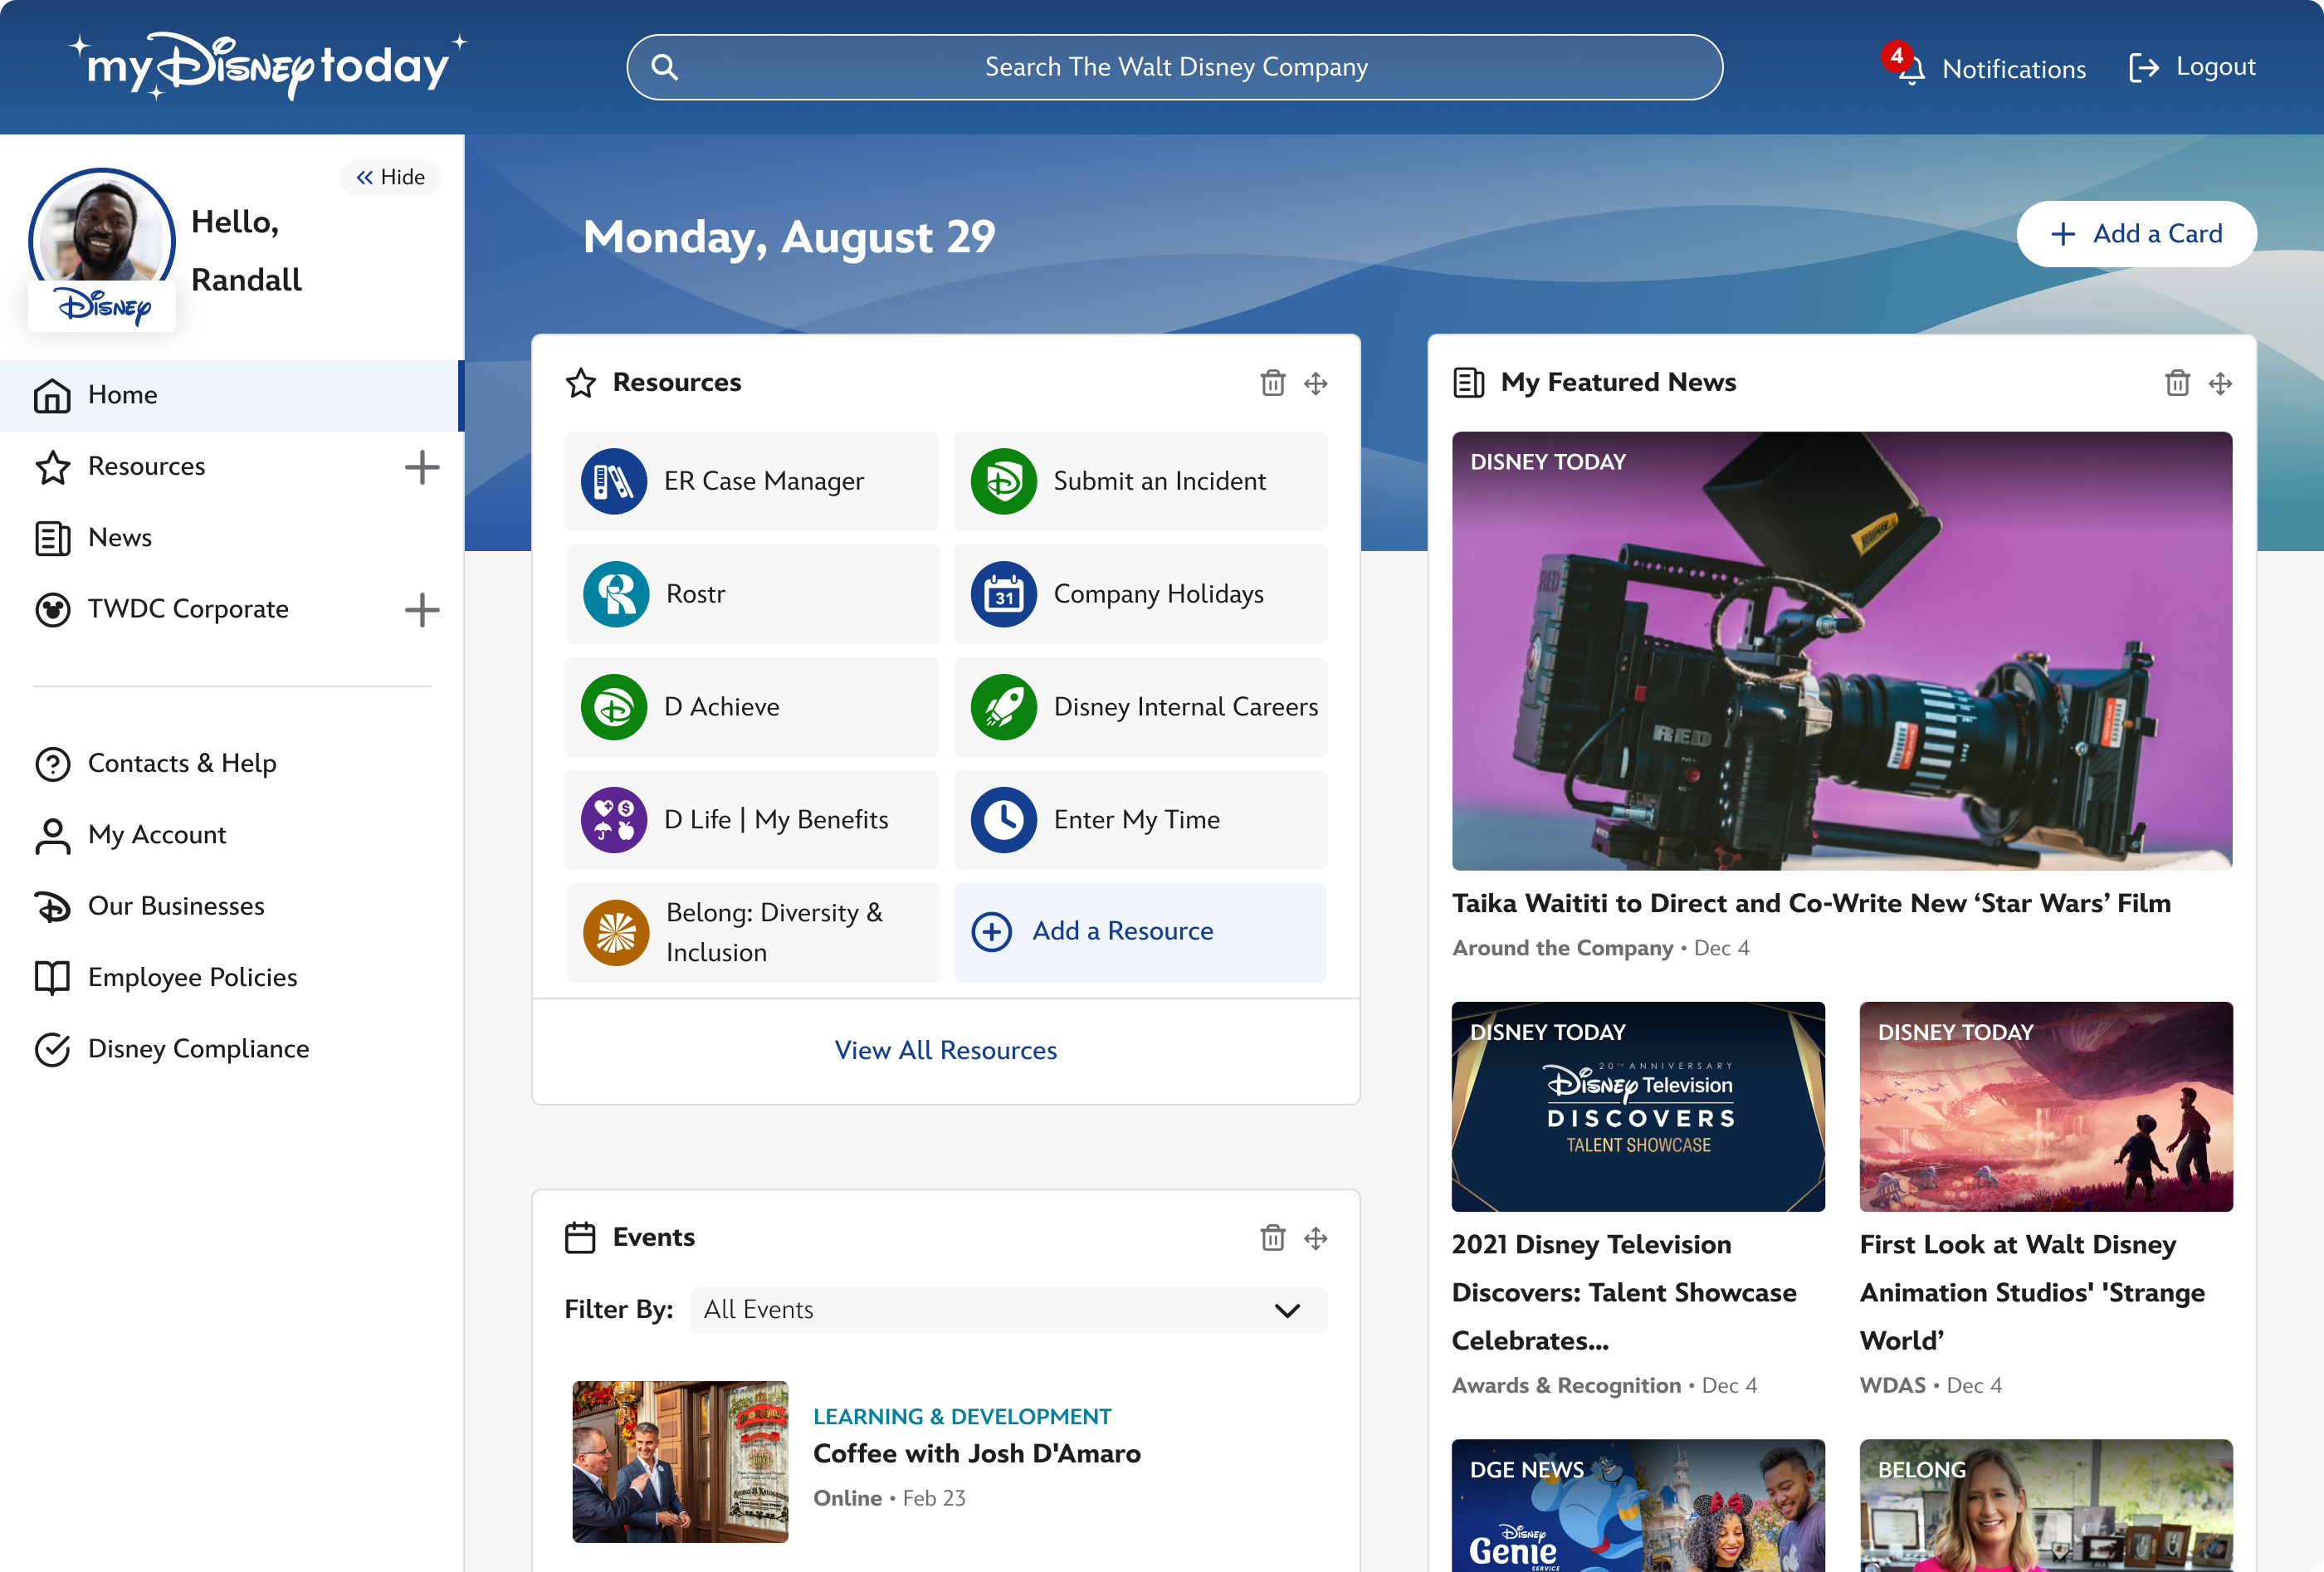This screenshot has height=1572, width=2324.
Task: Click the Search The Walt Disney Company field
Action: tap(1174, 67)
